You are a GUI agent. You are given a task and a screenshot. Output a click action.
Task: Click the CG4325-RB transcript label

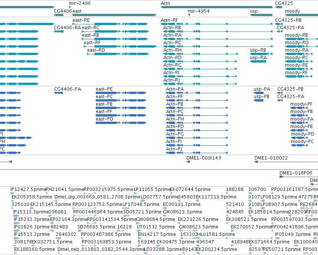tap(288, 20)
